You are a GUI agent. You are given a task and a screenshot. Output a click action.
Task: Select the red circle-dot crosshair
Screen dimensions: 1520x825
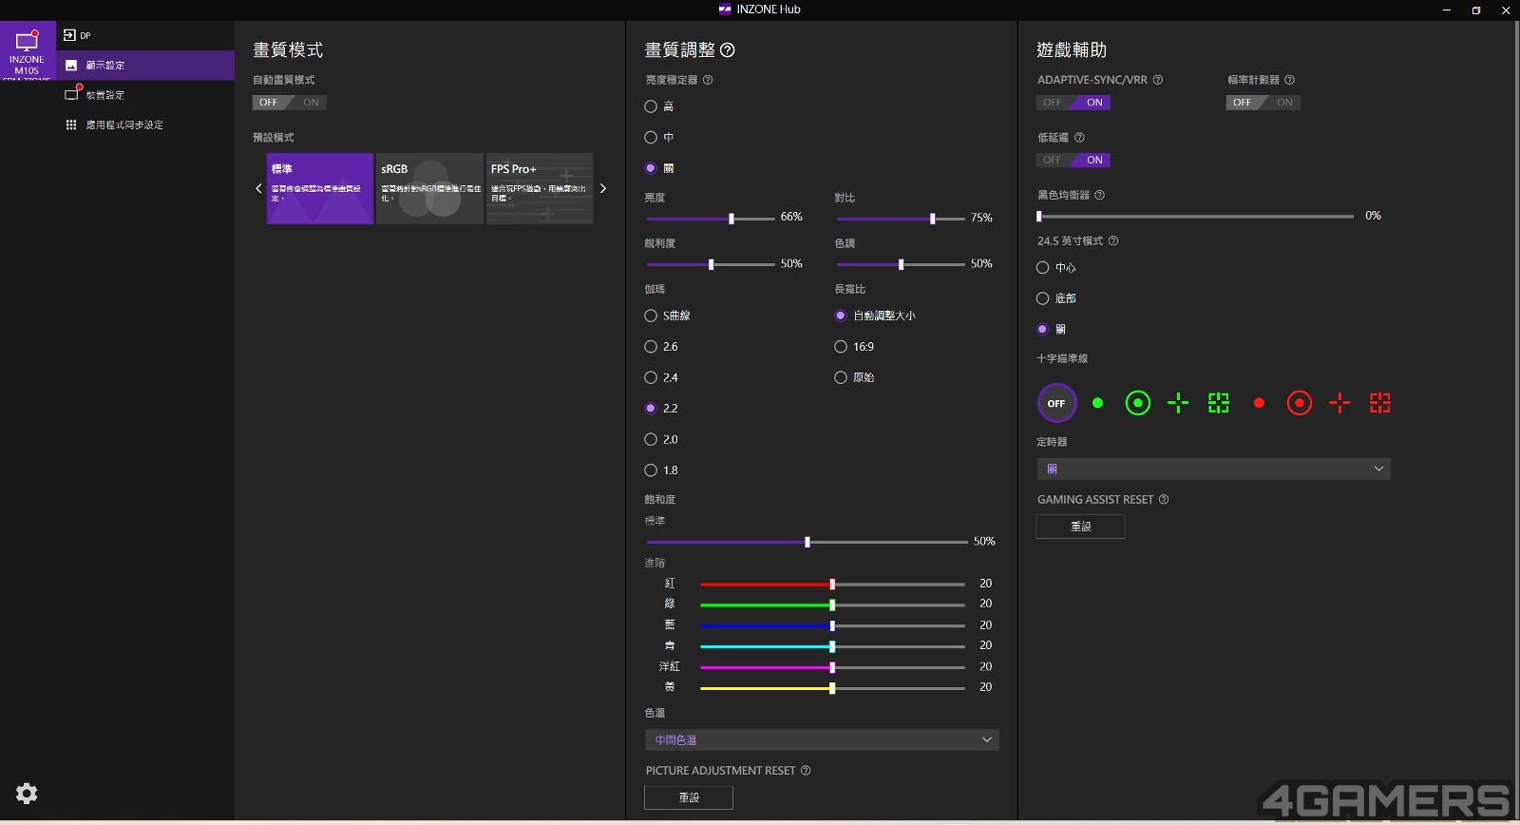1299,403
